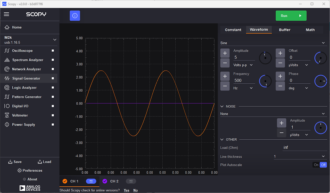Open CH 1 settings menu button
The height and width of the screenshot is (193, 330).
[91, 181]
